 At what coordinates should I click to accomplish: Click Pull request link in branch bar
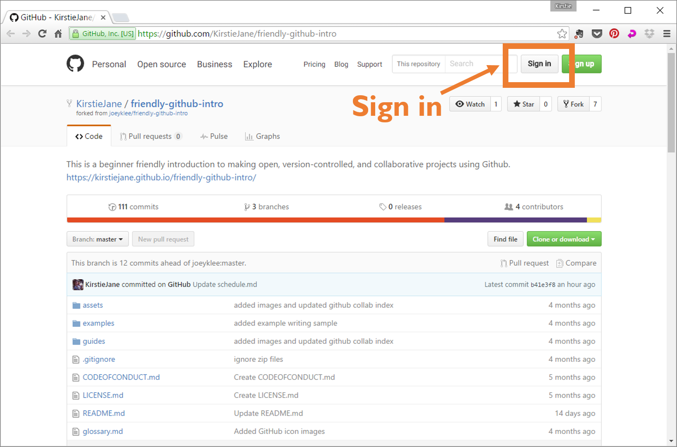525,263
